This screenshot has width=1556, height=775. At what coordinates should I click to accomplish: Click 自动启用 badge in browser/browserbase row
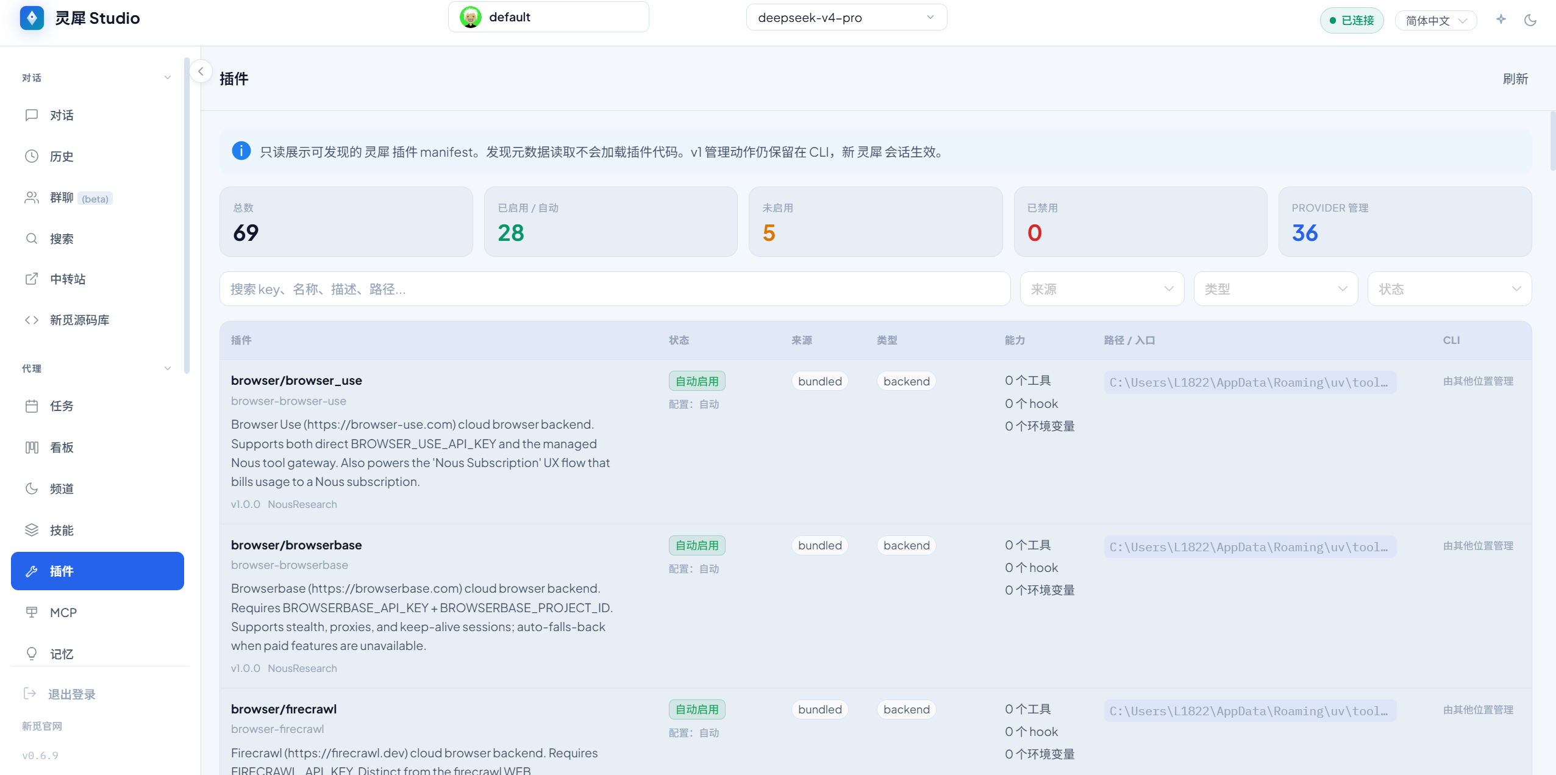point(697,546)
